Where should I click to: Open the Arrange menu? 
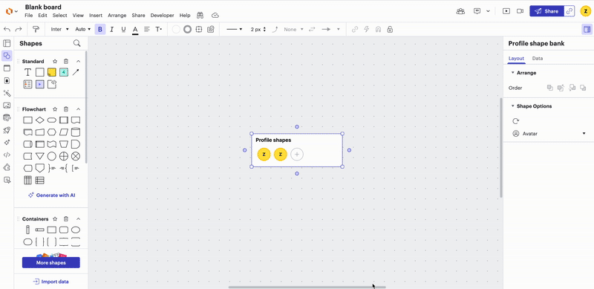[117, 16]
